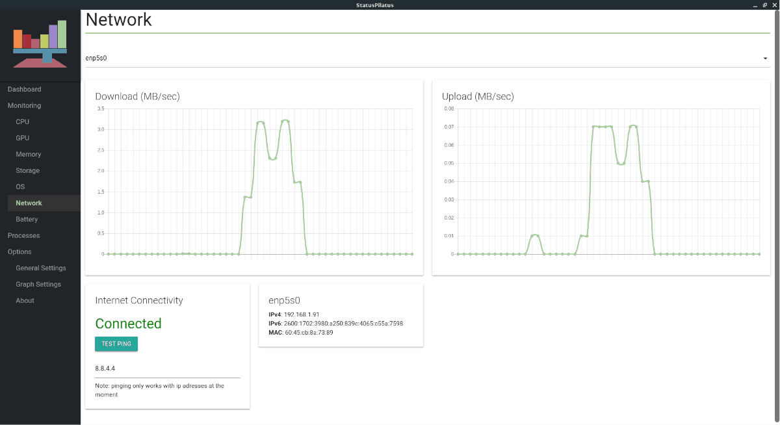The image size is (780, 425).
Task: Close the StatusPilatus window
Action: [x=774, y=5]
